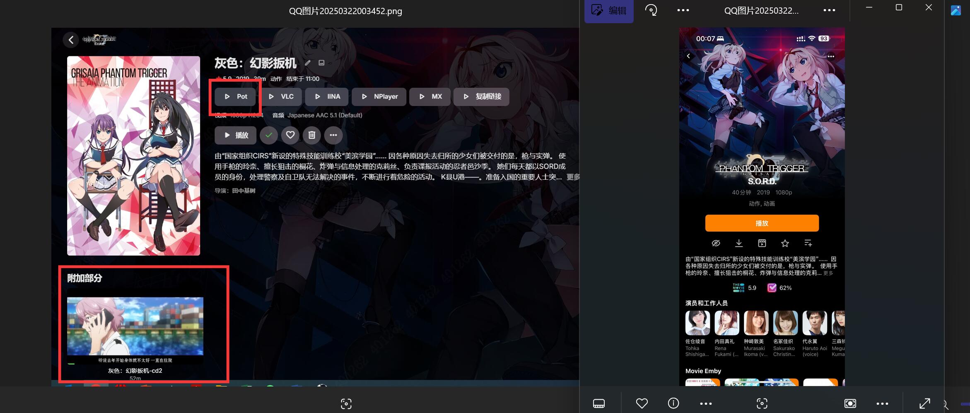Click the 复制链接 copy link button
The width and height of the screenshot is (970, 413).
coord(481,97)
